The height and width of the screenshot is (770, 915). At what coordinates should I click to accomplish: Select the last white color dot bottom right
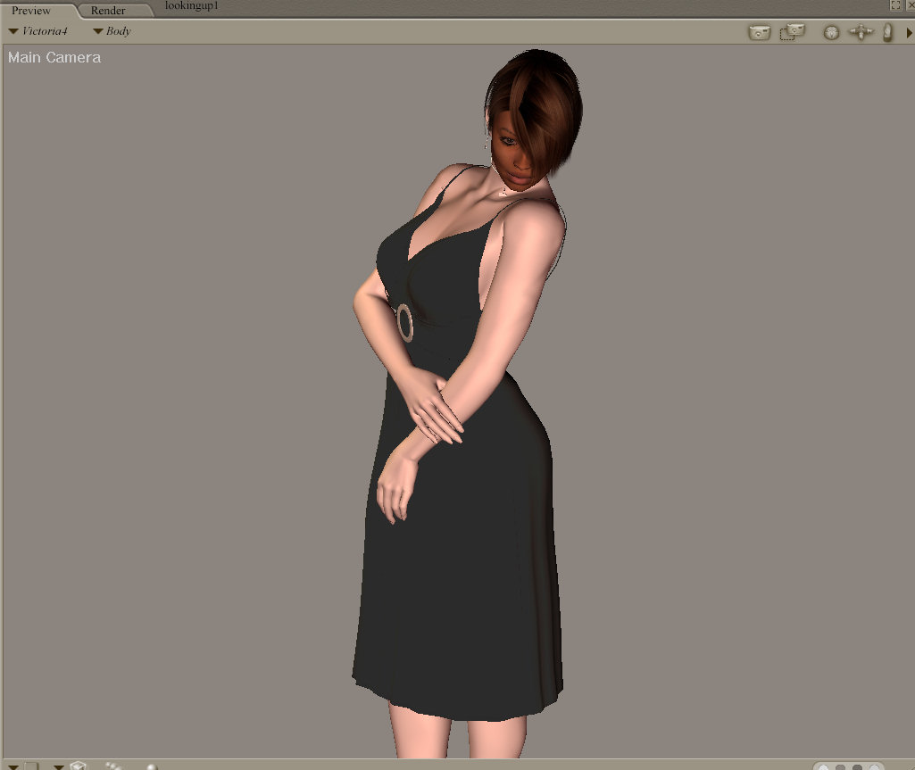tap(874, 767)
